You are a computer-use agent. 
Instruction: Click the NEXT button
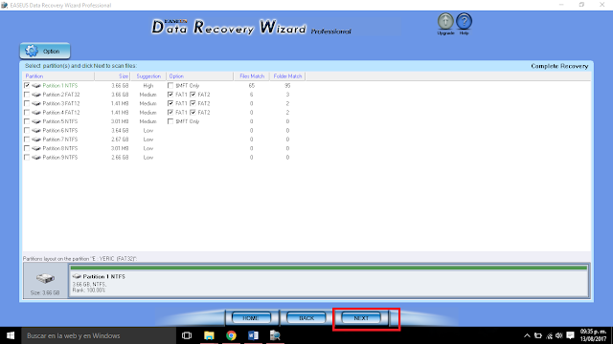pyautogui.click(x=361, y=318)
